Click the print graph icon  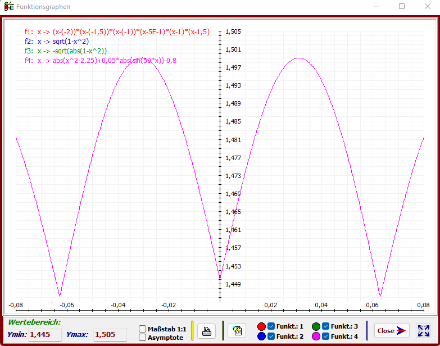click(206, 331)
